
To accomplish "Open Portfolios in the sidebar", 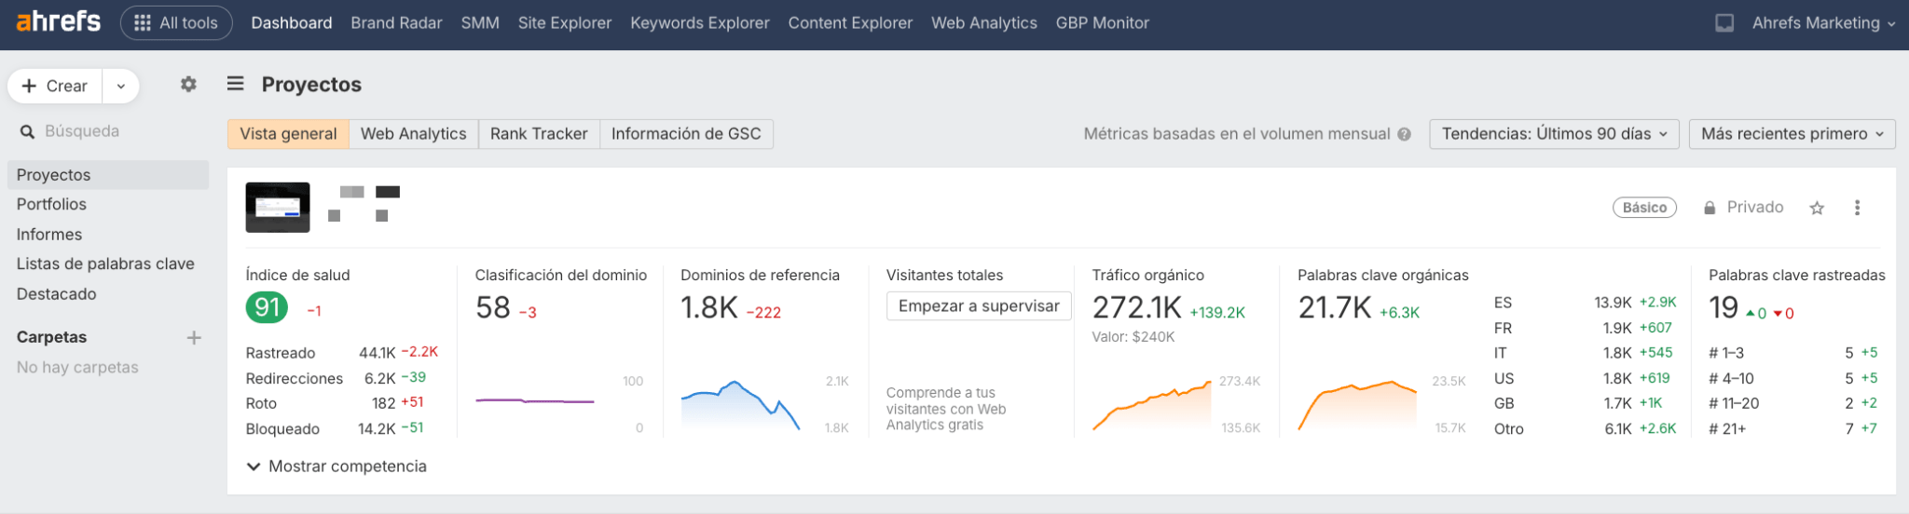I will 51,204.
